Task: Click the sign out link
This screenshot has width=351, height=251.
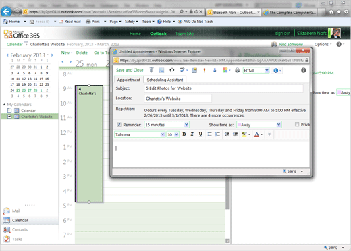Action: [283, 34]
